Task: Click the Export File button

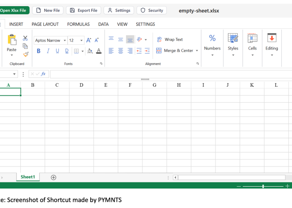Action: (84, 11)
